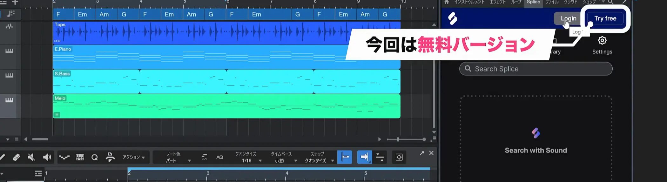Switch to the ファイル browser tab

pos(552,2)
